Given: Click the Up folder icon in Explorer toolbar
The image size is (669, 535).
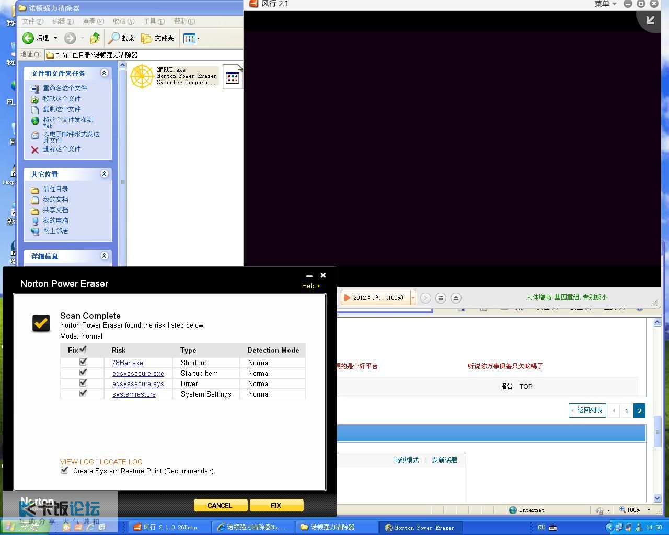Looking at the screenshot, I should point(95,38).
